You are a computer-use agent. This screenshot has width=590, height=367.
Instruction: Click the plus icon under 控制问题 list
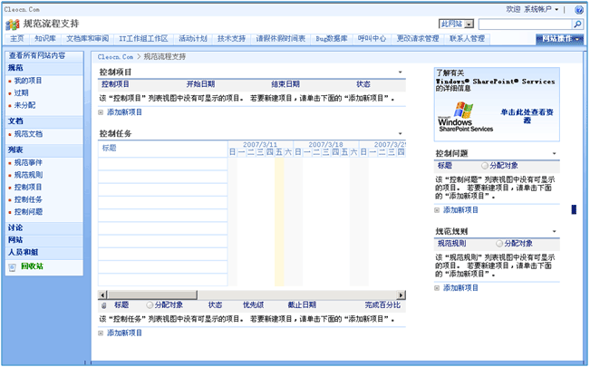point(437,209)
